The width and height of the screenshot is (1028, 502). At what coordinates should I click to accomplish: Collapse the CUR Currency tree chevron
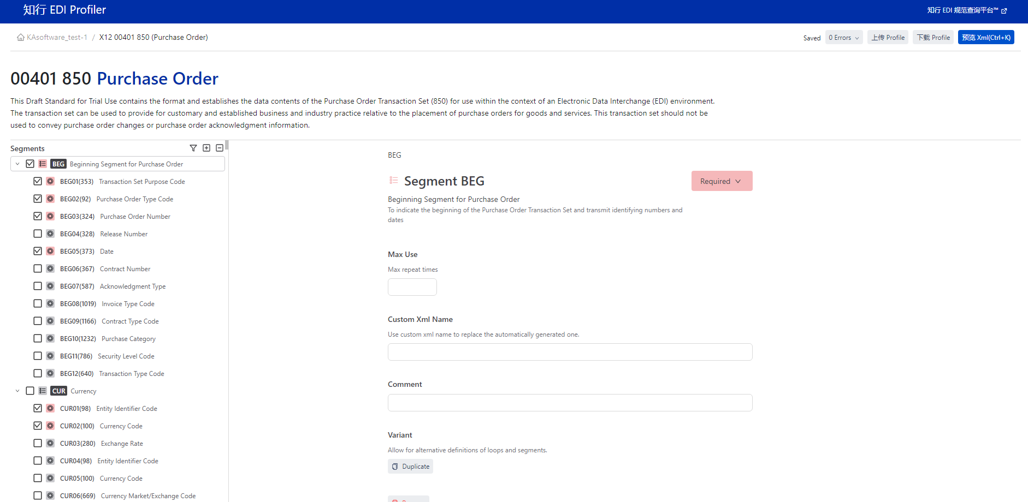pyautogui.click(x=17, y=391)
